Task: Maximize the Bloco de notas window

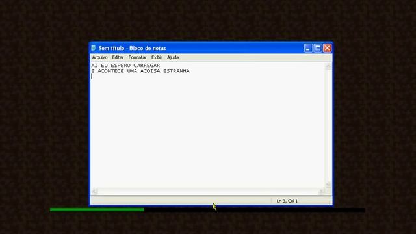Action: point(318,48)
